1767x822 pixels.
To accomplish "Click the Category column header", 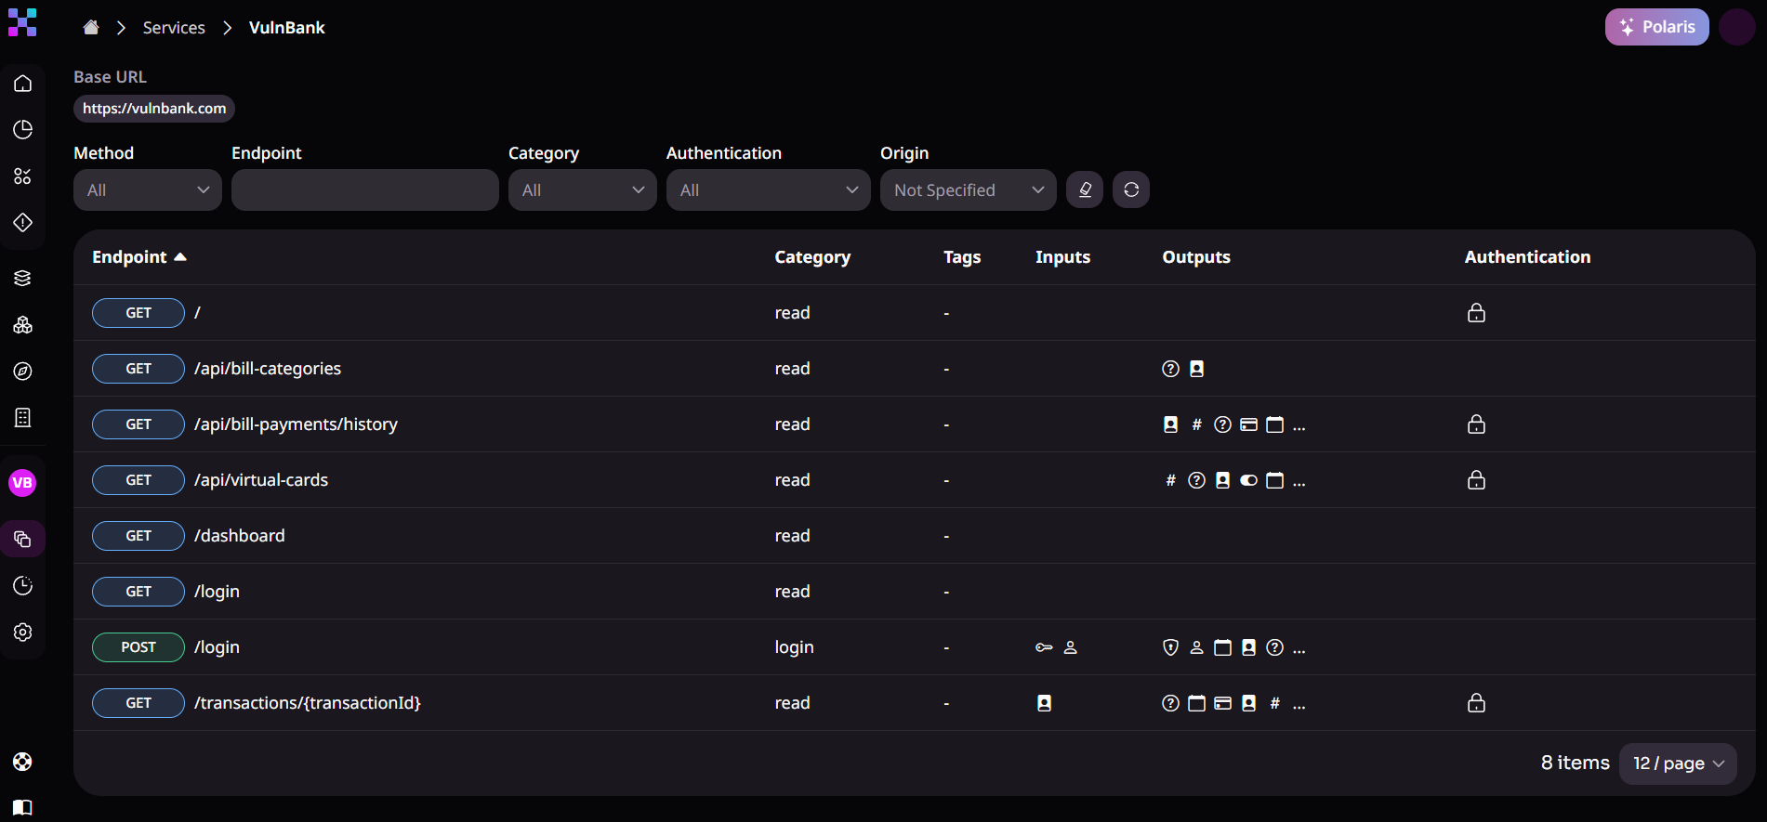I will click(812, 257).
